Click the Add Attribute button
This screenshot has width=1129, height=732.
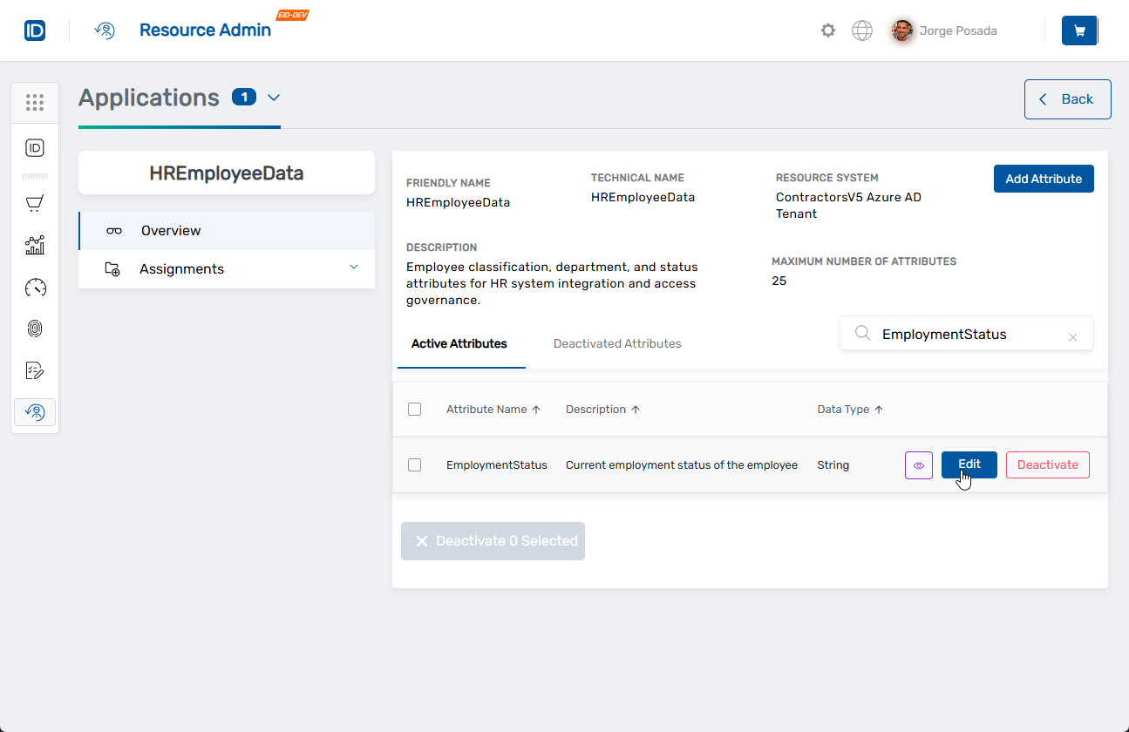click(1043, 179)
